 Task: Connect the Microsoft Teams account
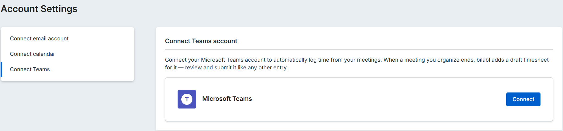[x=523, y=99]
